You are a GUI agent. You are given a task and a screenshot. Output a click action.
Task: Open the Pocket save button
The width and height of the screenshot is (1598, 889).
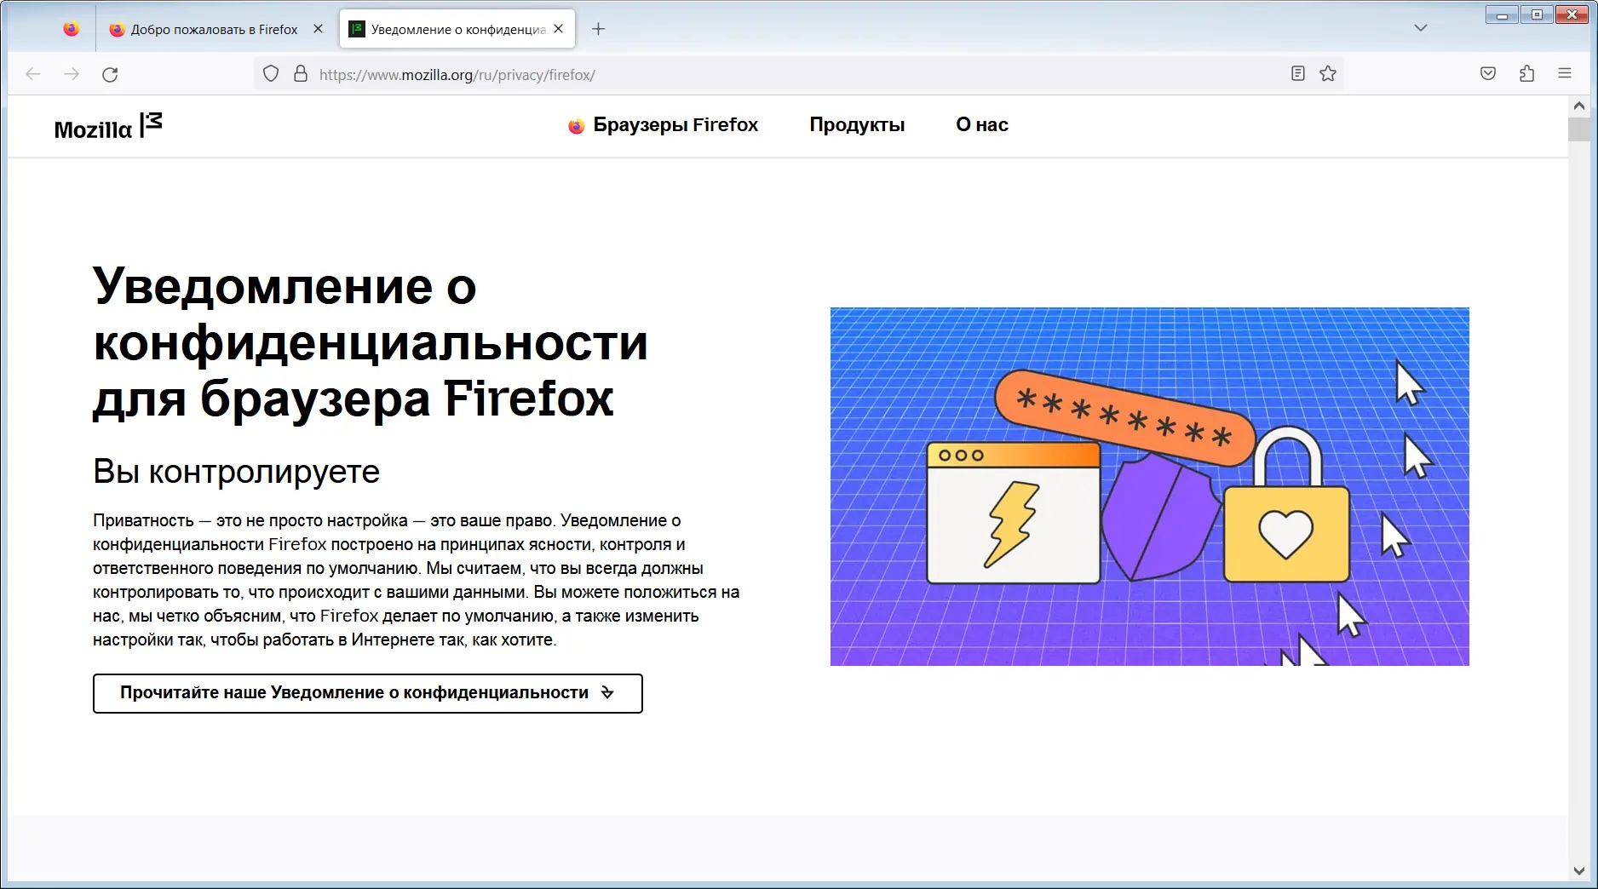[x=1488, y=74]
